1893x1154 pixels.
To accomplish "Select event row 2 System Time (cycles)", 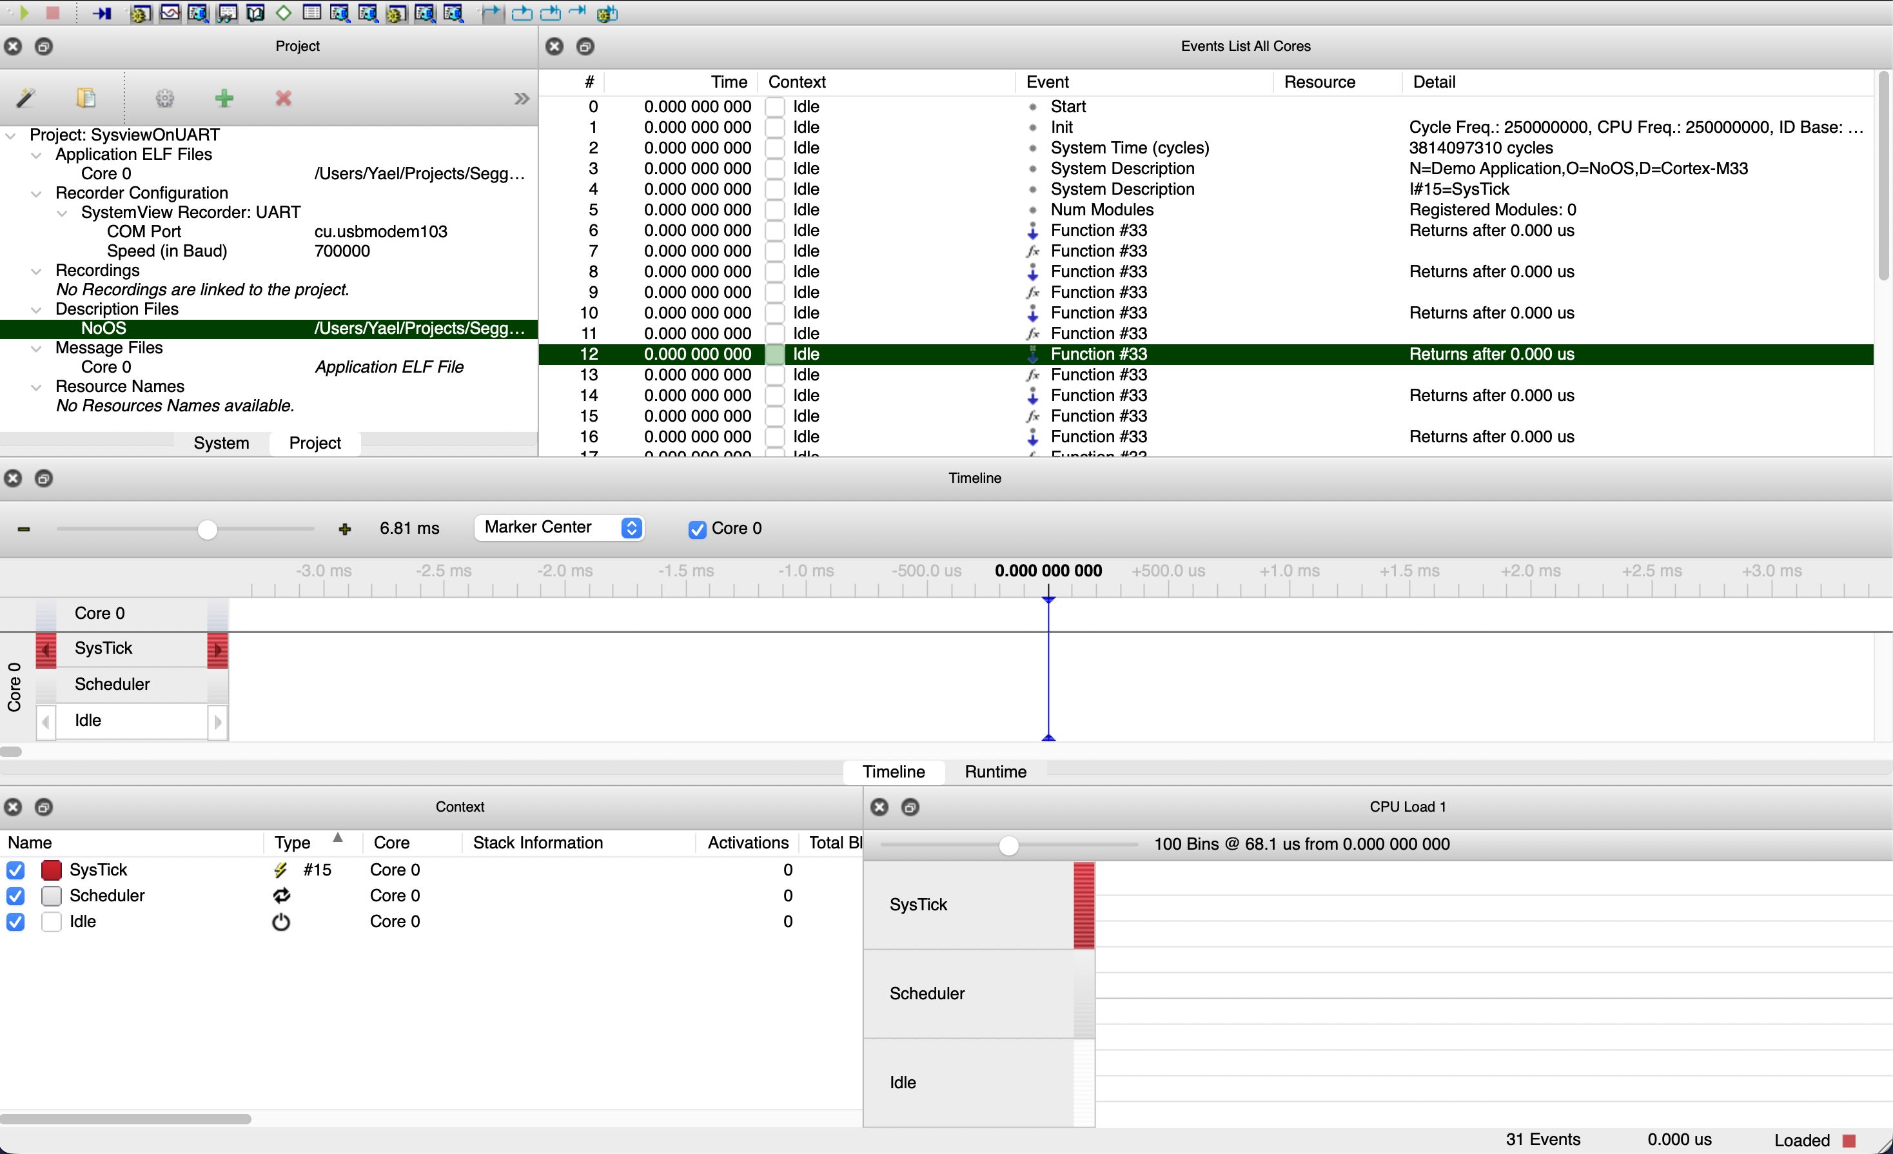I will (1206, 148).
